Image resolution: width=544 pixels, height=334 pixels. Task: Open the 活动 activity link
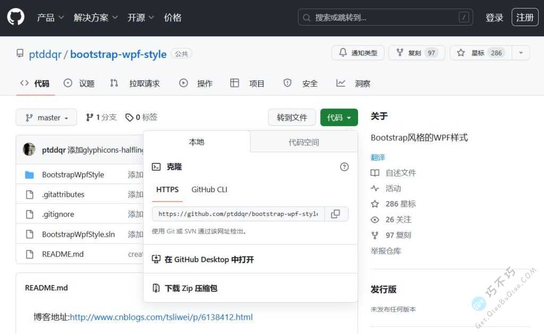[386, 188]
